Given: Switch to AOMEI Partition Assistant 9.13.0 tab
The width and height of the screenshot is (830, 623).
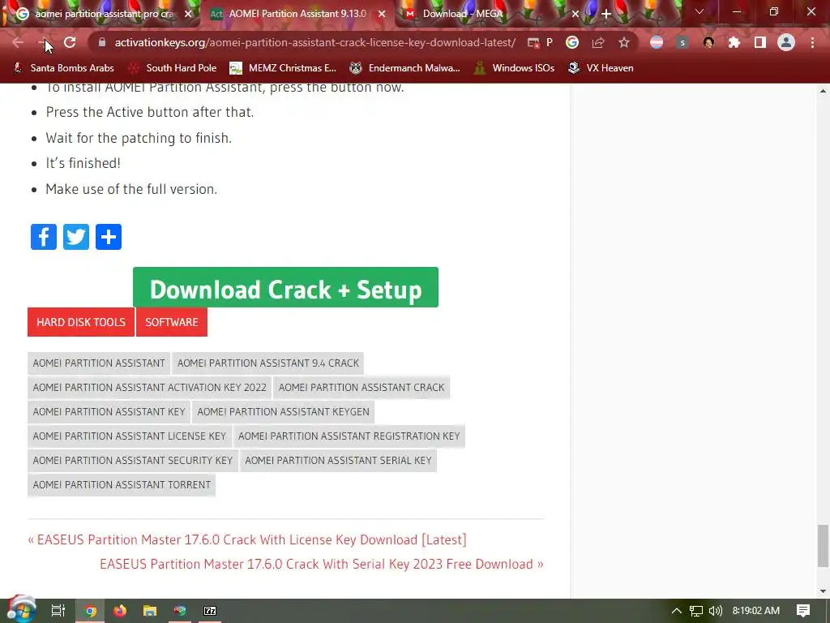Looking at the screenshot, I should coord(297,14).
